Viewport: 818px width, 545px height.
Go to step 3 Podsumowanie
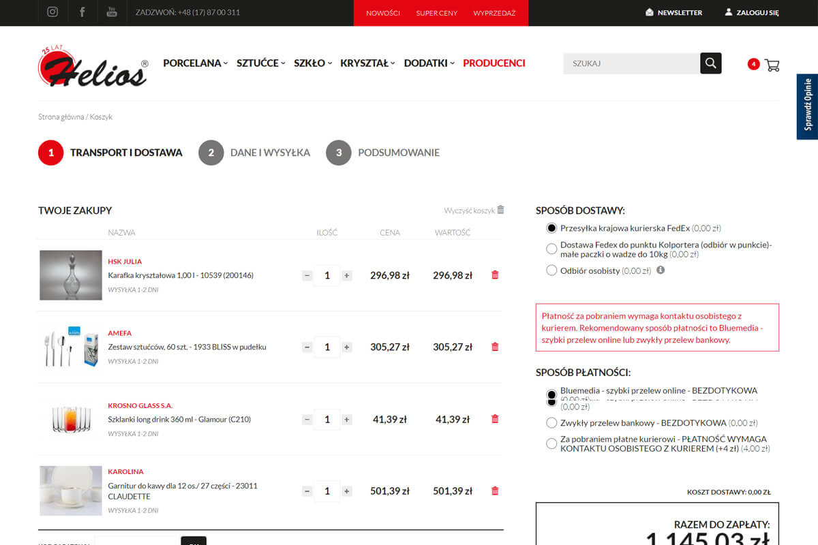click(x=382, y=153)
